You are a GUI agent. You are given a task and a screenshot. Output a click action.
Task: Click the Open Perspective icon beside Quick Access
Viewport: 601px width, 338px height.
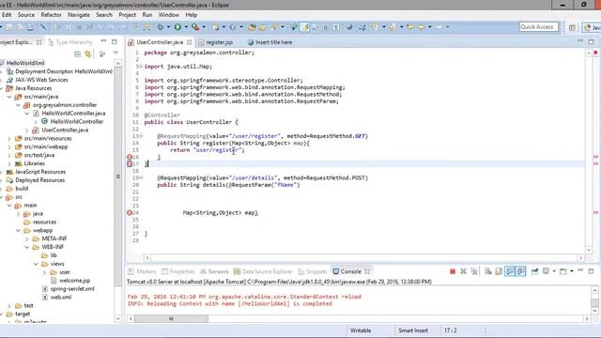[x=572, y=27]
